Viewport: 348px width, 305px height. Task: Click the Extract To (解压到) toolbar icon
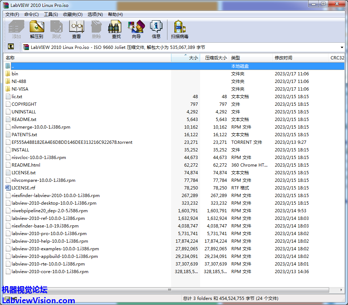click(37, 29)
